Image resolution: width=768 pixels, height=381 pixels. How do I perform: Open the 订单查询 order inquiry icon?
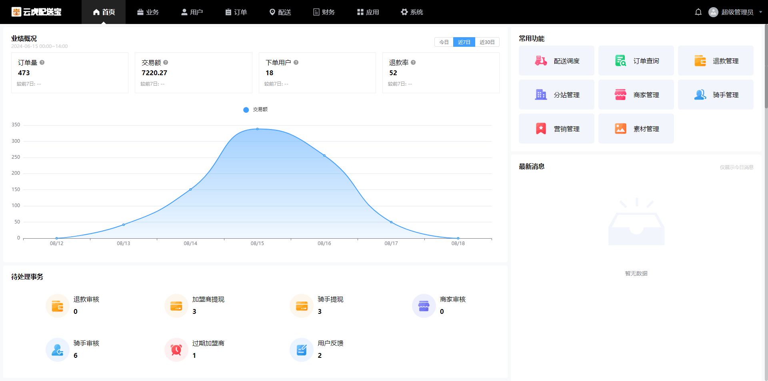[x=620, y=60]
